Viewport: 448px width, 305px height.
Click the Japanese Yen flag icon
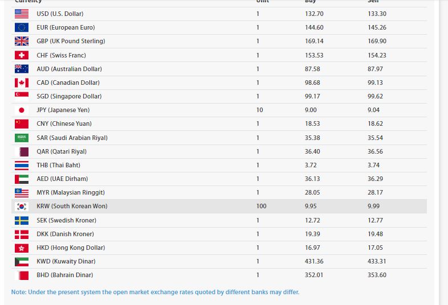click(22, 110)
